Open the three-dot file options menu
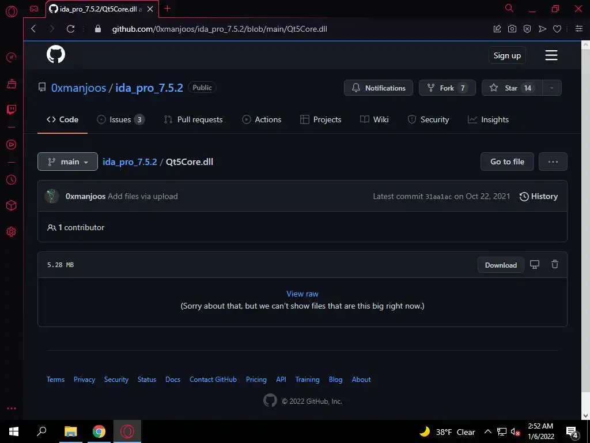This screenshot has width=590, height=443. (x=553, y=162)
